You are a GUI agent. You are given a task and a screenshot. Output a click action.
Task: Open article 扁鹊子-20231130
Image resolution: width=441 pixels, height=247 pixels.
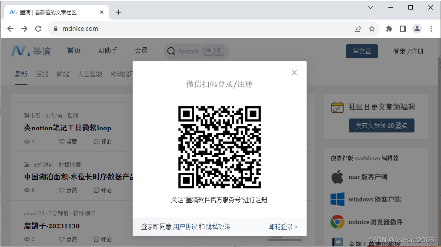pos(52,226)
